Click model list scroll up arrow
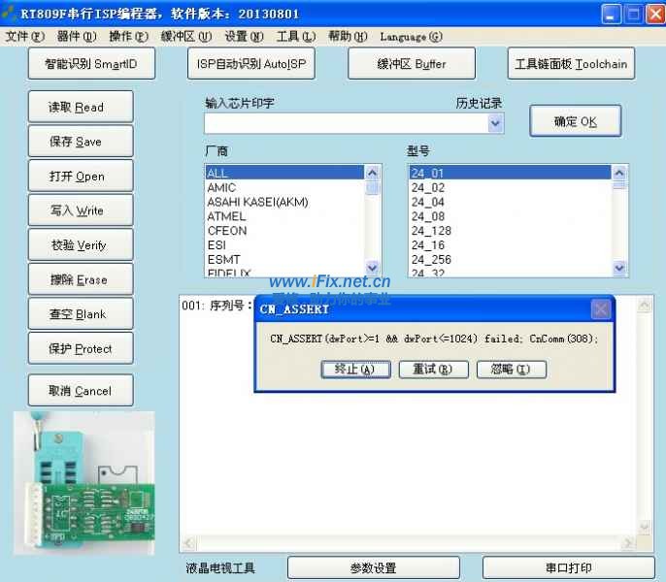The height and width of the screenshot is (582, 666). coord(619,173)
